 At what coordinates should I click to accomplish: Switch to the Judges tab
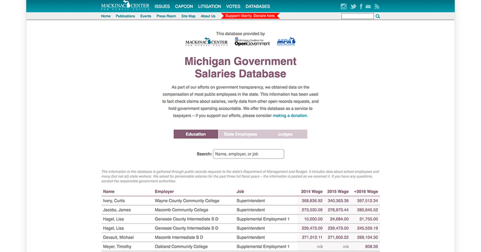285,134
